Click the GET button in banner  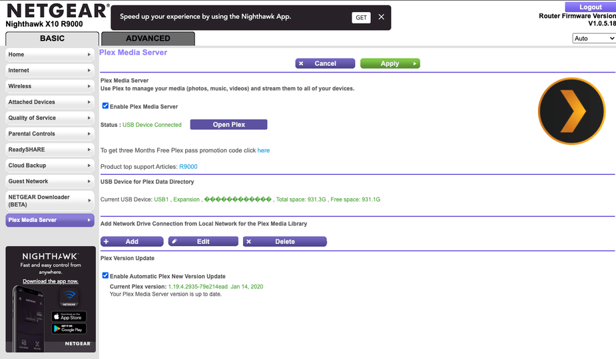pos(361,17)
